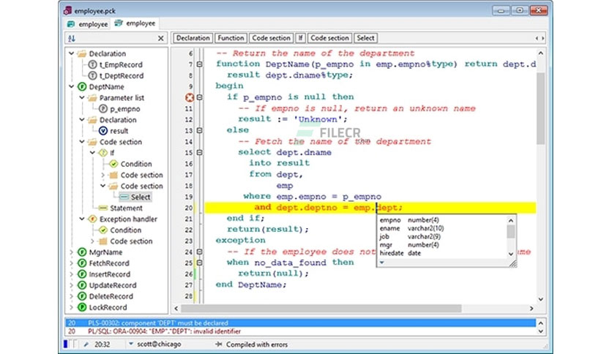This screenshot has height=354, width=612.
Task: Click the sort order icon above the tree
Action: (72, 38)
